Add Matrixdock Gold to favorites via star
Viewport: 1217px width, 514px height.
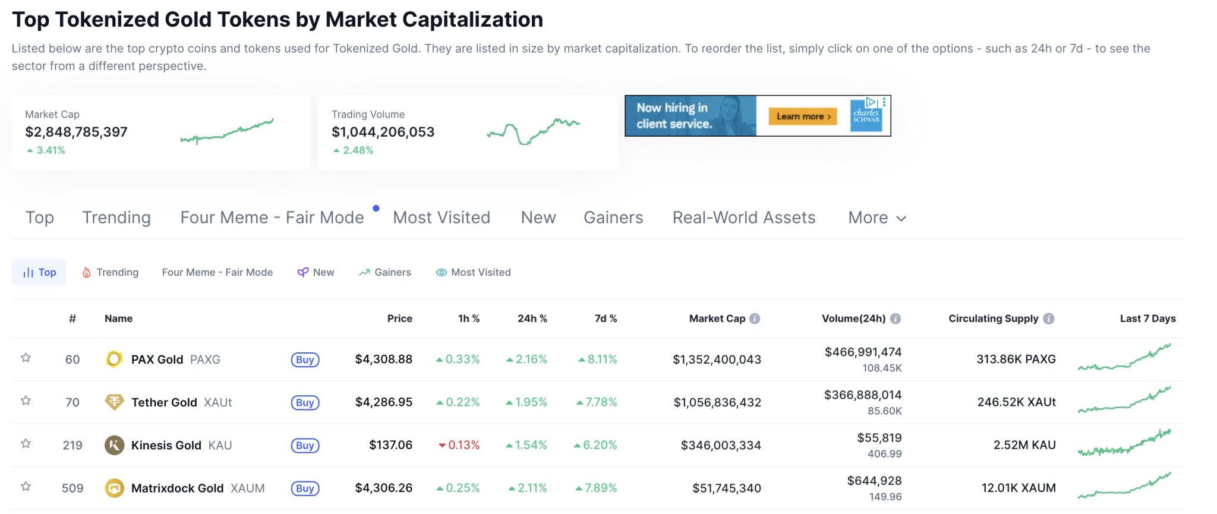click(26, 487)
